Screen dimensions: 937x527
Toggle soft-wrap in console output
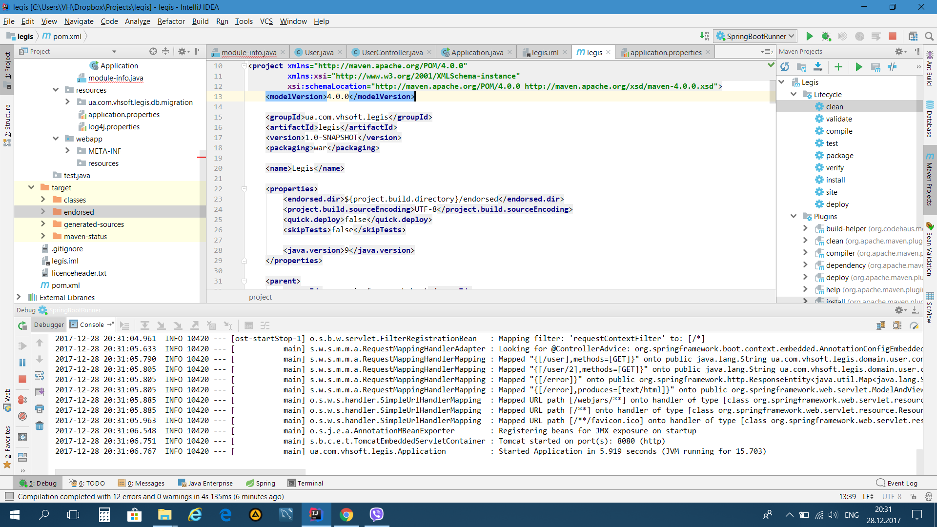click(x=40, y=376)
